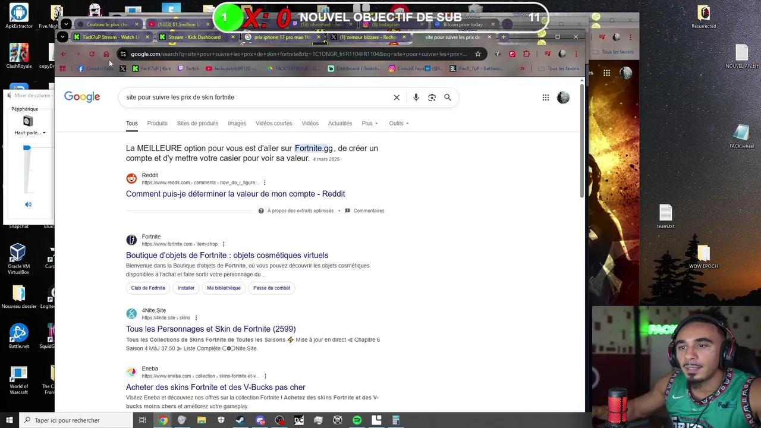Open the Eneba skins Fortnite link

tap(216, 387)
